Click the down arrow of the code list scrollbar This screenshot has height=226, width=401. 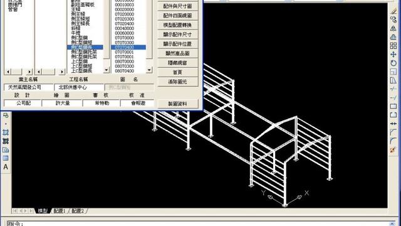pos(149,70)
